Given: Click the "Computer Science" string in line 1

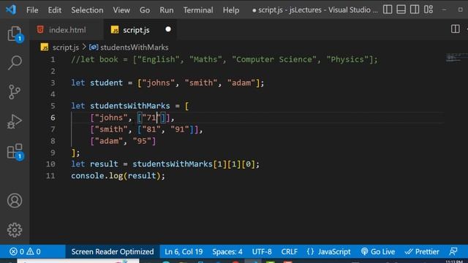Looking at the screenshot, I should coord(274,59).
